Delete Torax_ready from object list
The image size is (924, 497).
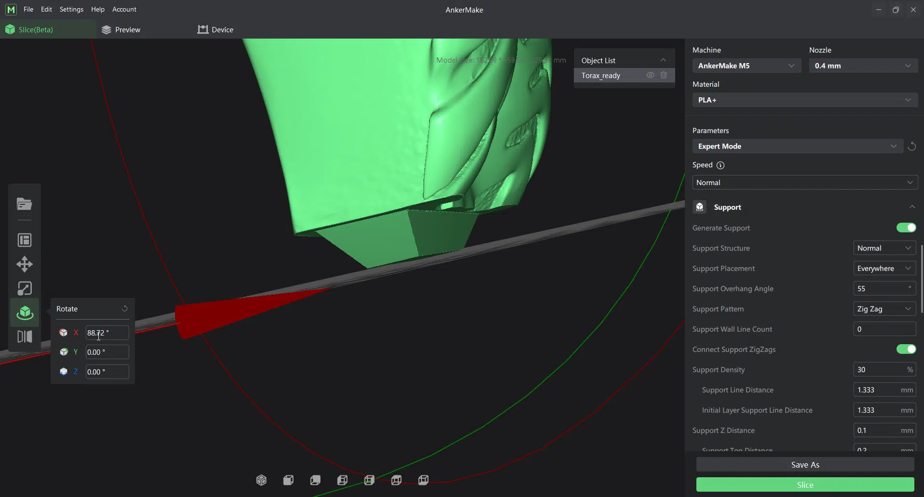click(x=664, y=75)
